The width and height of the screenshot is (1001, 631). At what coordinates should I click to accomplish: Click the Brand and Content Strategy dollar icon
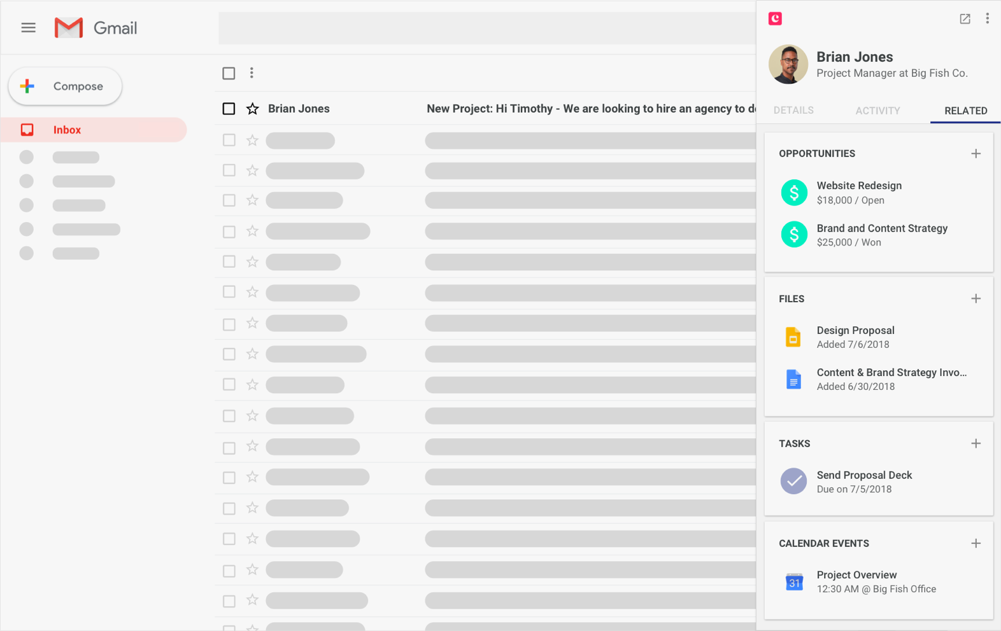(x=794, y=235)
